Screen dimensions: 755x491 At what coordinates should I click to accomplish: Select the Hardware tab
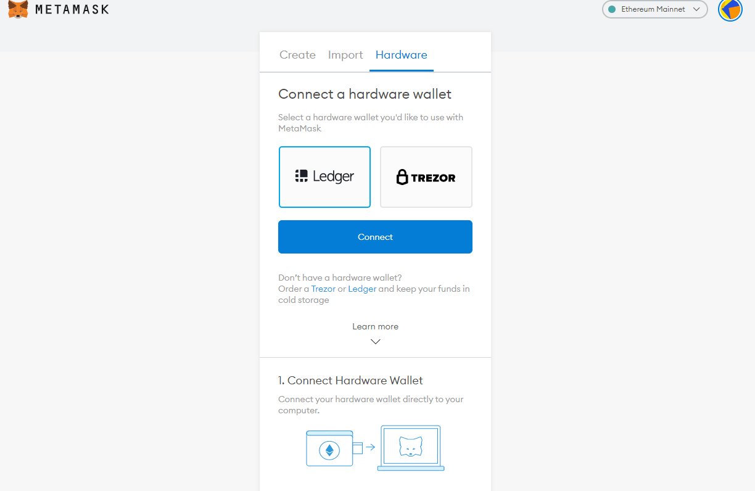(x=402, y=55)
